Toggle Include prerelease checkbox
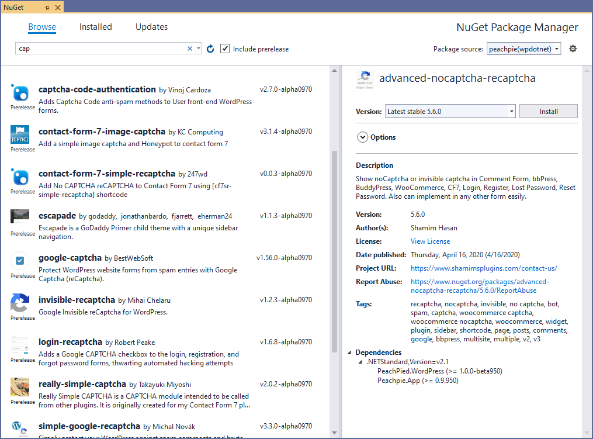The height and width of the screenshot is (439, 593). click(x=225, y=49)
